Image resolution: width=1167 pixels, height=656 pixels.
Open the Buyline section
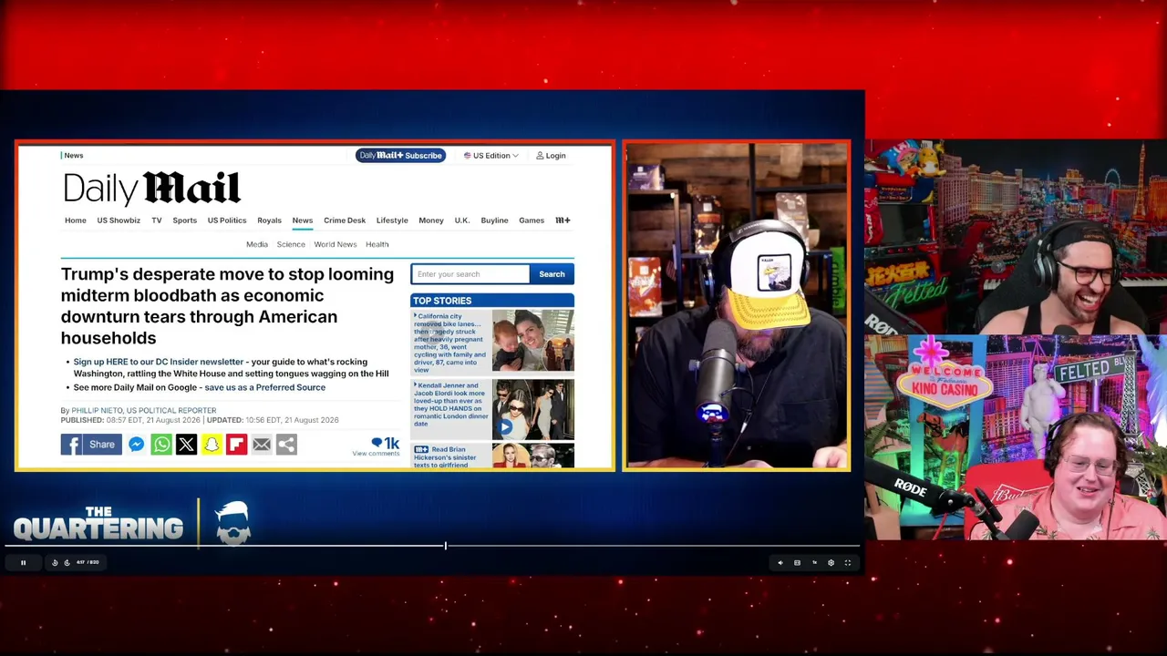[494, 220]
